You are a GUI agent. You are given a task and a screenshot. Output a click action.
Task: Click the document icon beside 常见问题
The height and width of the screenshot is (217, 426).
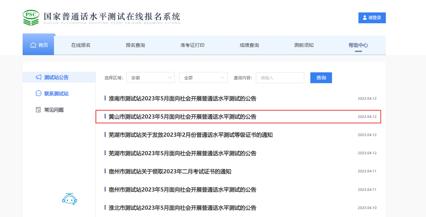(x=38, y=110)
